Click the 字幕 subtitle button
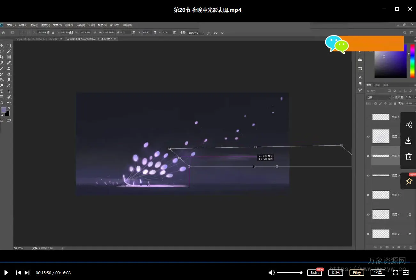The height and width of the screenshot is (280, 416). coord(378,273)
